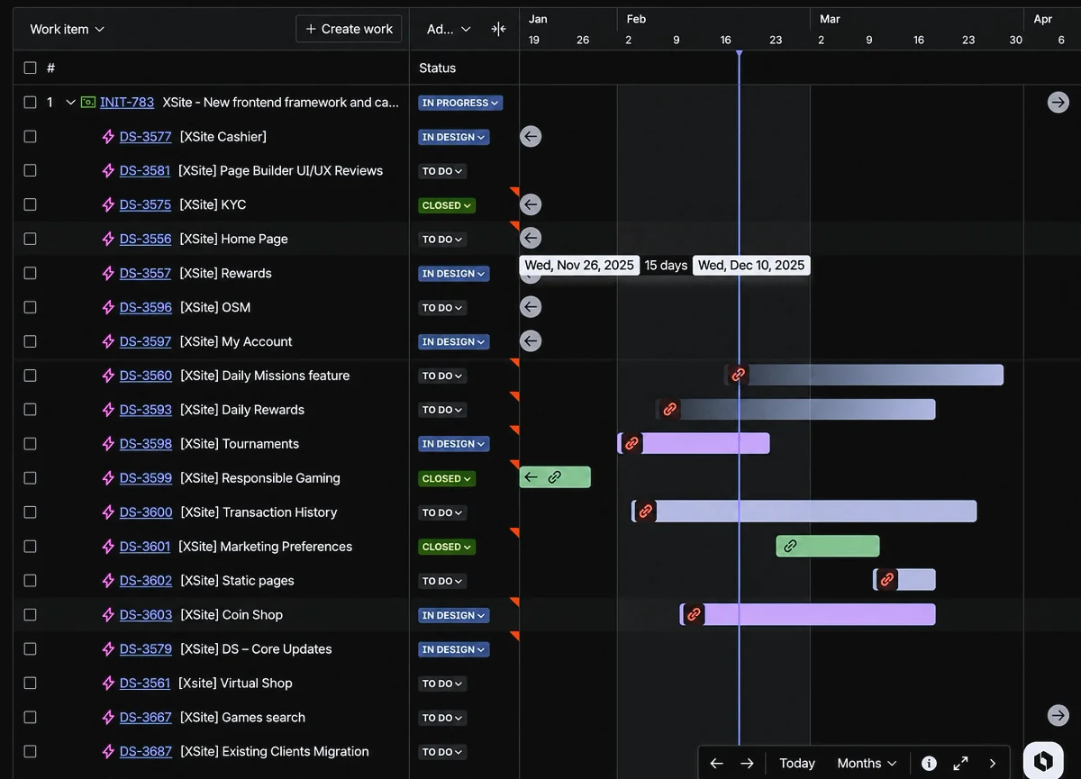Viewport: 1081px width, 779px height.
Task: Click the Daily Missions gantt bar
Action: pos(864,375)
